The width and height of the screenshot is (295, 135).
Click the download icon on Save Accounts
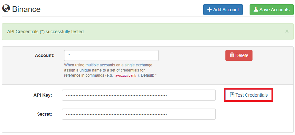256,10
